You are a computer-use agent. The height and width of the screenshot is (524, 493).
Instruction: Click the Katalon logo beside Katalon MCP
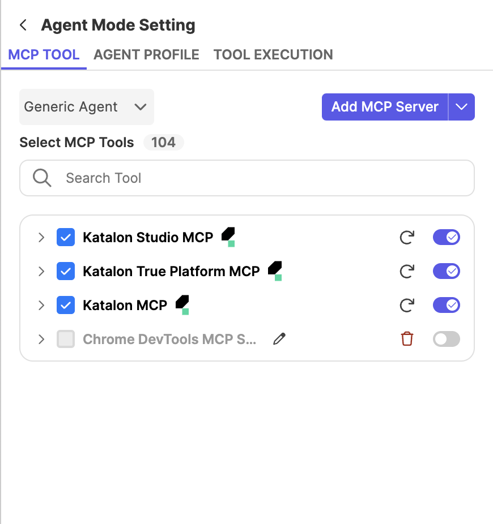pos(180,303)
